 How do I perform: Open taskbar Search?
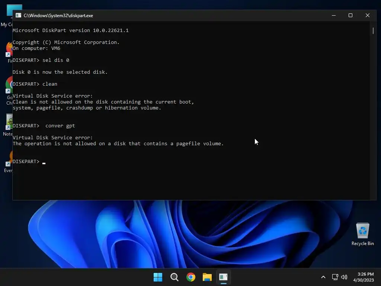(174, 277)
